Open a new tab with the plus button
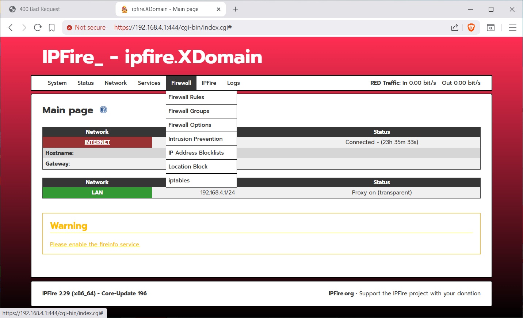Viewport: 523px width, 318px height. click(236, 9)
